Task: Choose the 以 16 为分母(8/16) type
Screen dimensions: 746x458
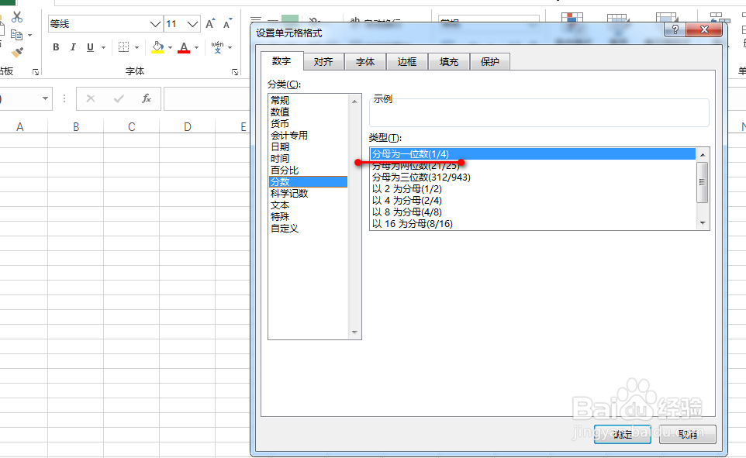Action: click(411, 224)
